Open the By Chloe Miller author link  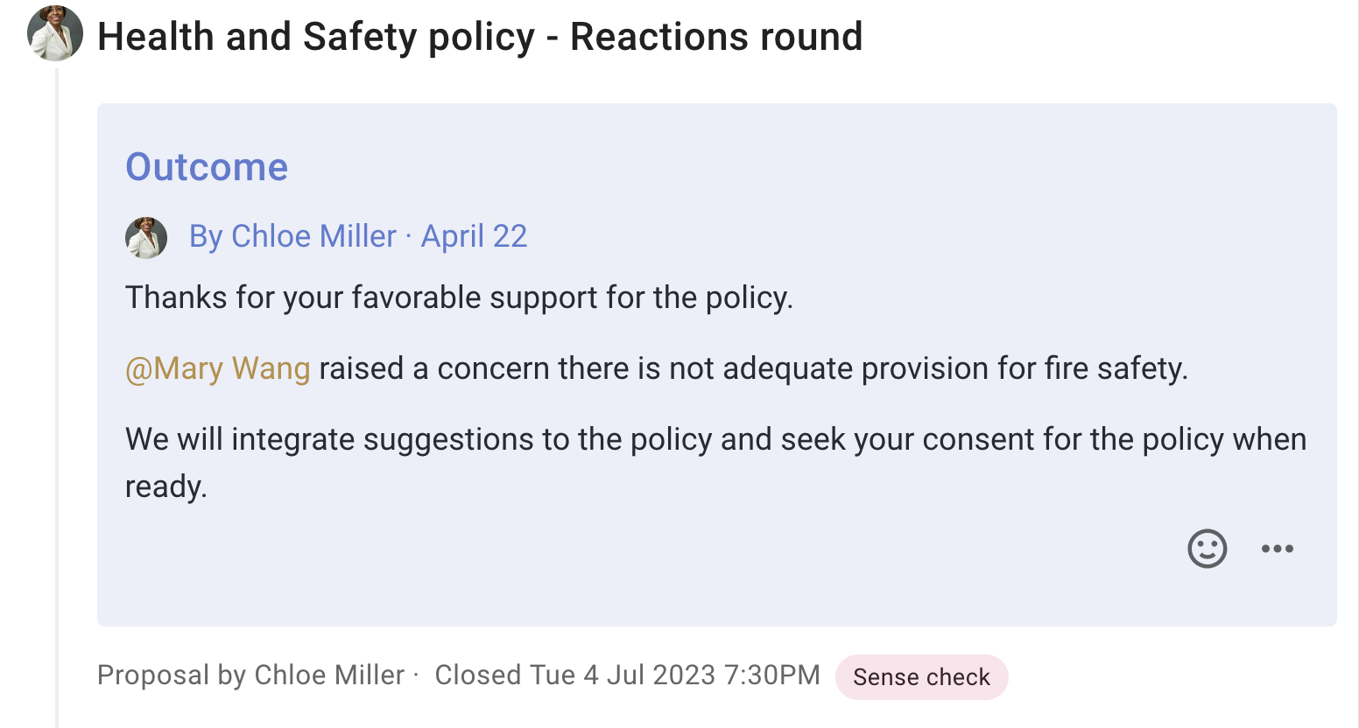[292, 236]
